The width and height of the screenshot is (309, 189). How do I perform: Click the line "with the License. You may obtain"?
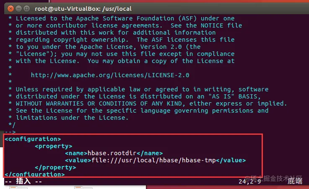click(122, 61)
